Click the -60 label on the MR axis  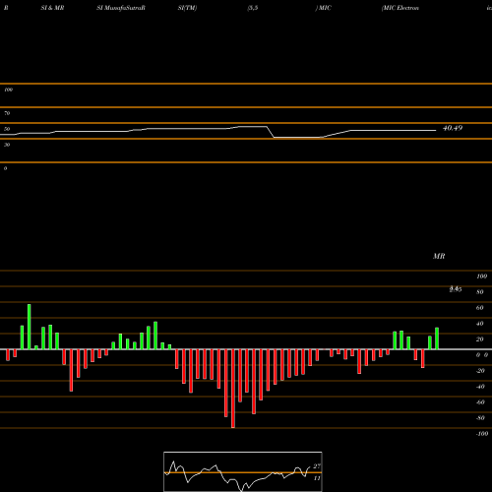[x=480, y=402]
